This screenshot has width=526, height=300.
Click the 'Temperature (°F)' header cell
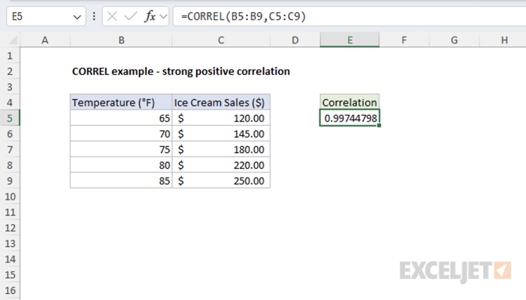tap(121, 103)
